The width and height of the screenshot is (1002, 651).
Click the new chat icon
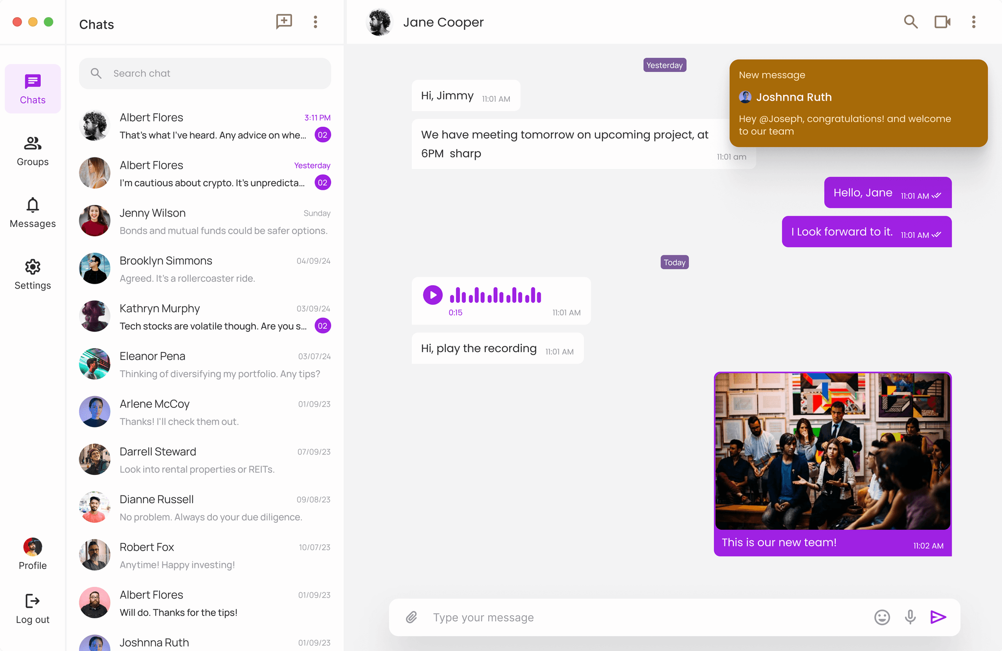pos(284,22)
